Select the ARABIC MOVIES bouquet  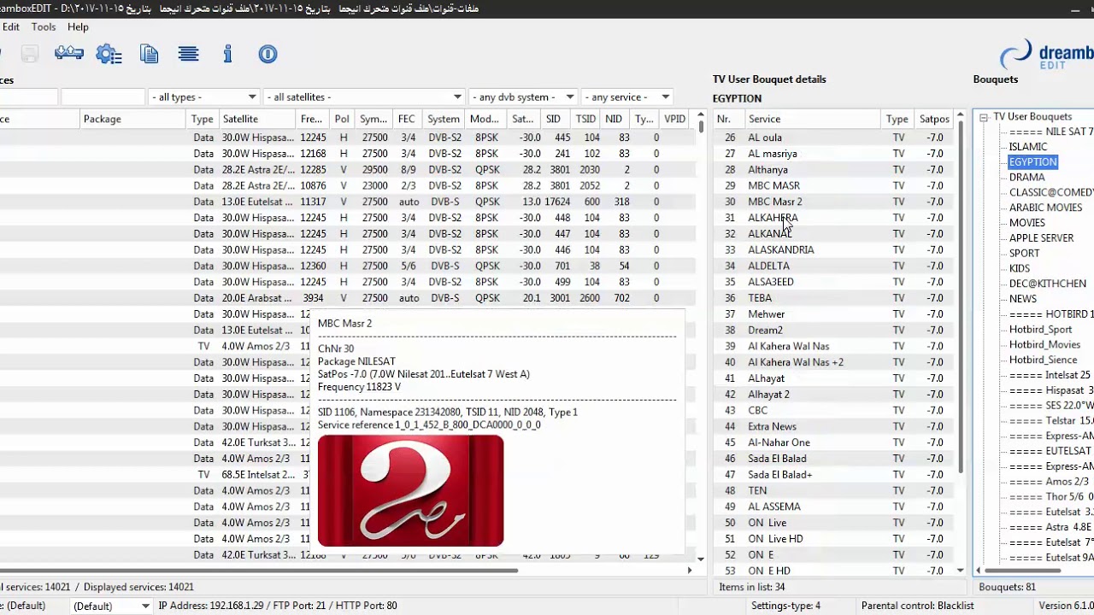(x=1045, y=208)
